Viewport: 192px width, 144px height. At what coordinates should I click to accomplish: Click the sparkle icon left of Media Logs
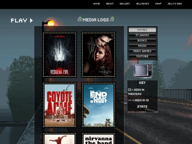[x=80, y=19]
